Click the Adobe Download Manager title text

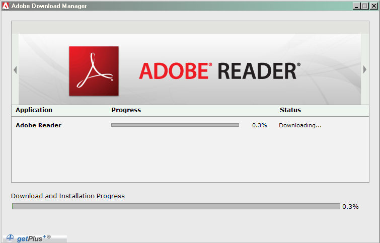pos(49,6)
